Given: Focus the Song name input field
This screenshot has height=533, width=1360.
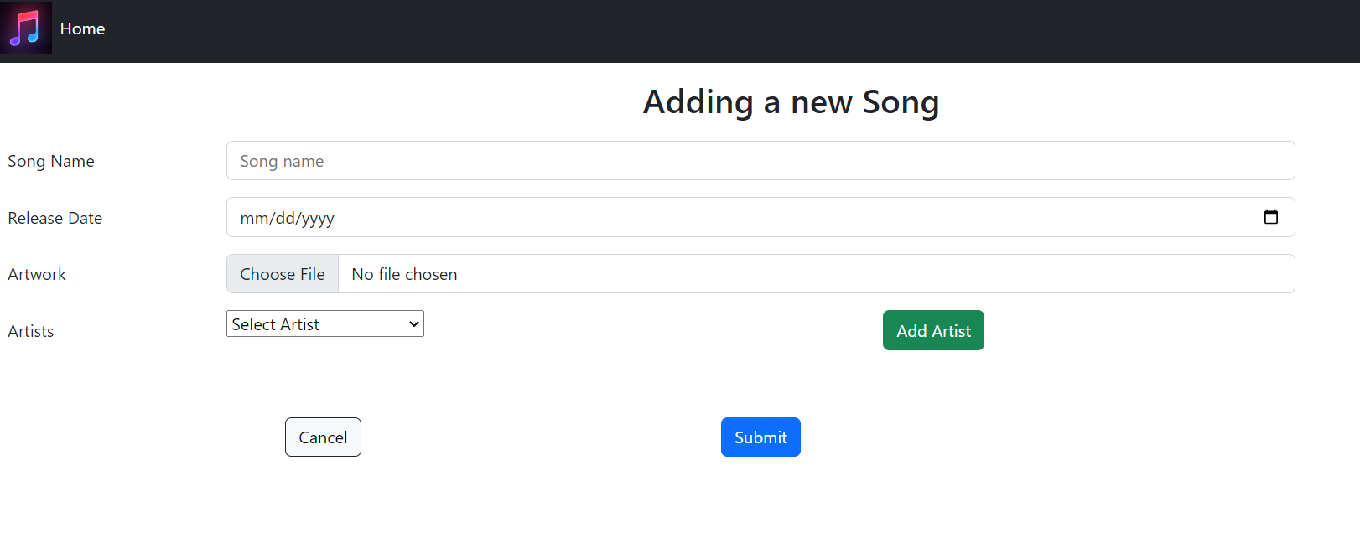Looking at the screenshot, I should pyautogui.click(x=760, y=160).
